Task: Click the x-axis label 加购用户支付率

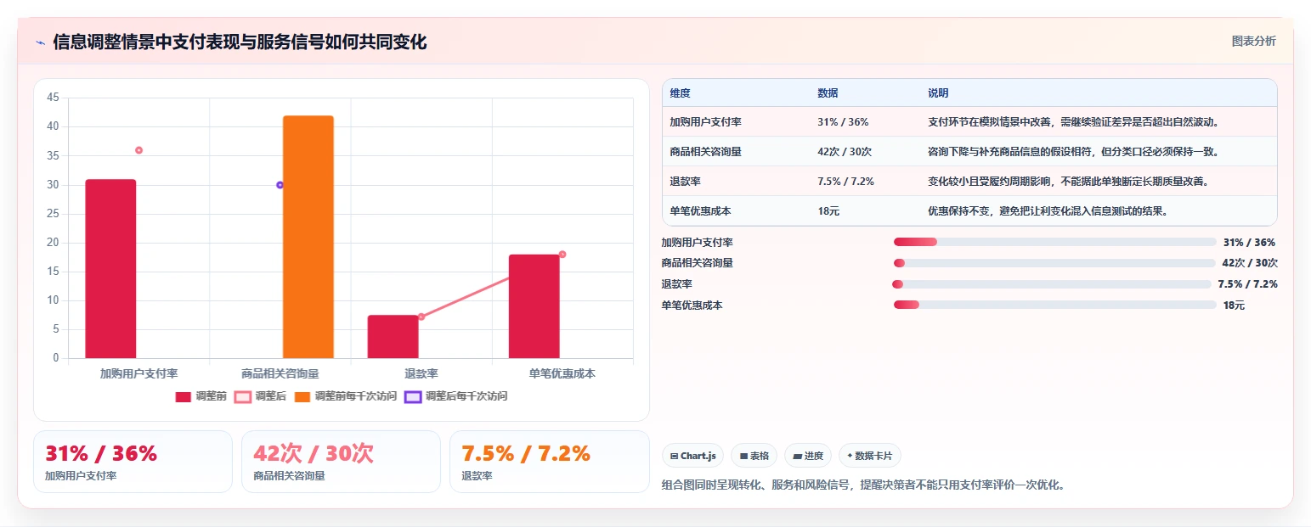Action: (138, 373)
